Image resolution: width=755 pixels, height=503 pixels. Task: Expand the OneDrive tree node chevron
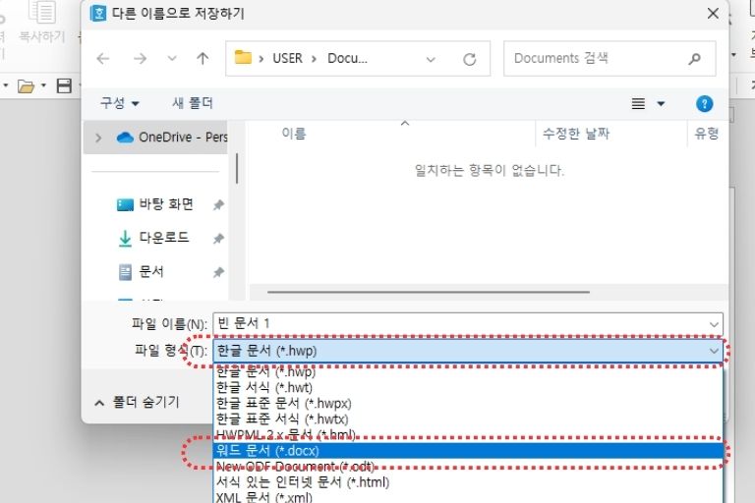pos(98,138)
